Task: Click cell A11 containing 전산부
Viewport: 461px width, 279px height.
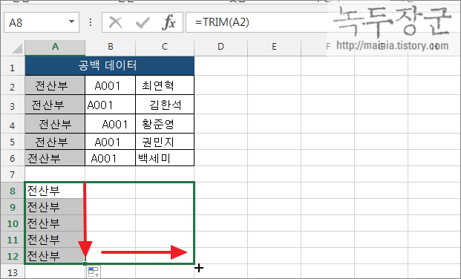Action: pyautogui.click(x=55, y=240)
